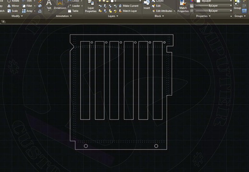Click the Properties panel dialog launcher arrow
The height and width of the screenshot is (172, 249).
pos(231,16)
